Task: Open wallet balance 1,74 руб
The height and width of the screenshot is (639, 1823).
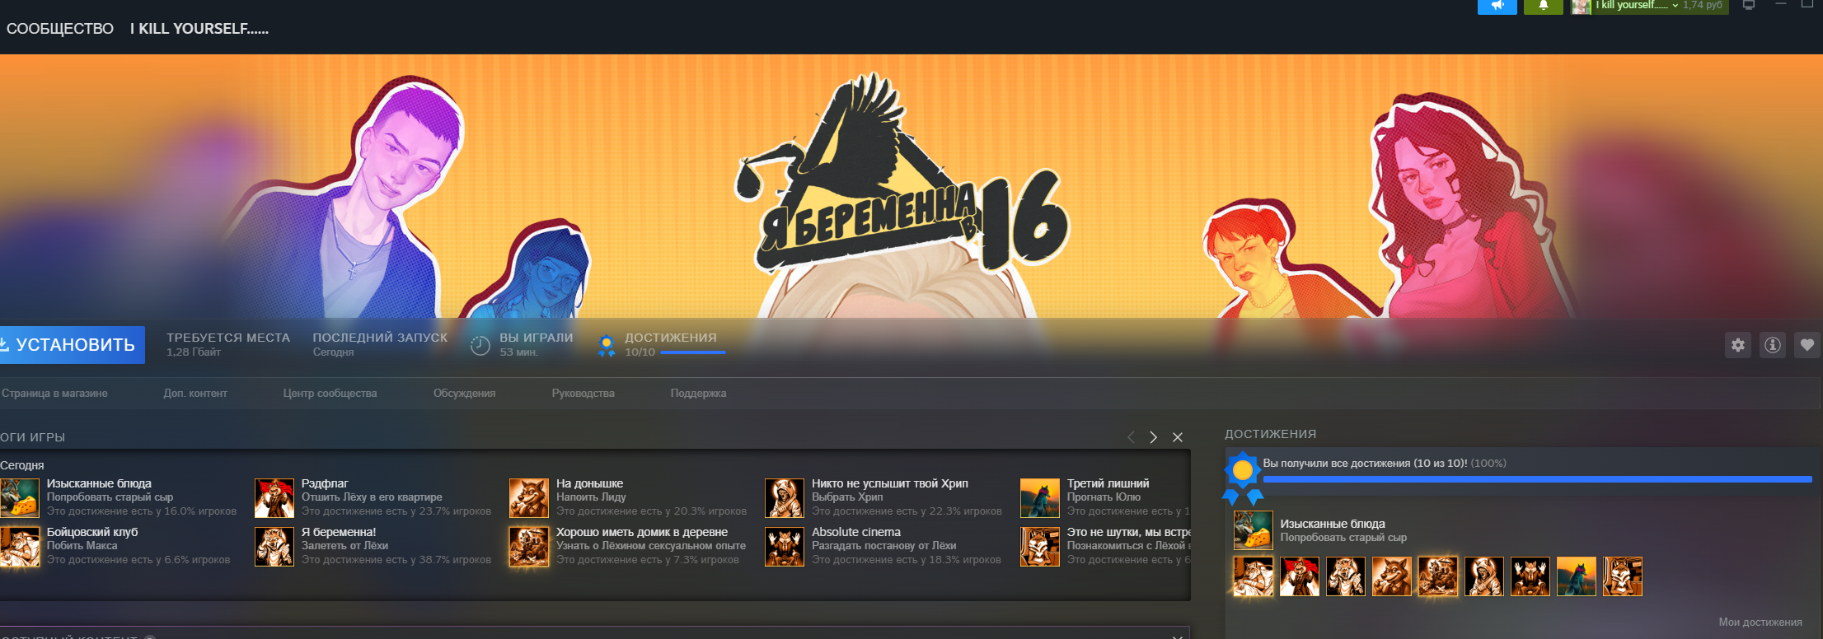Action: tap(1703, 6)
